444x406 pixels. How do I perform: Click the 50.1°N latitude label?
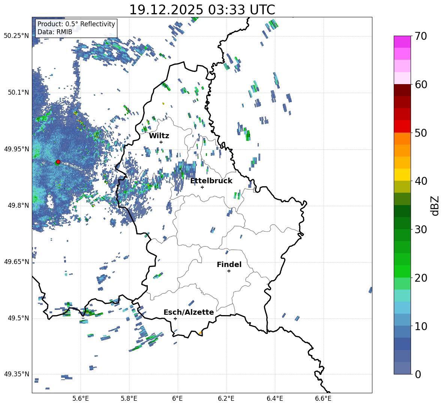[x=18, y=92]
